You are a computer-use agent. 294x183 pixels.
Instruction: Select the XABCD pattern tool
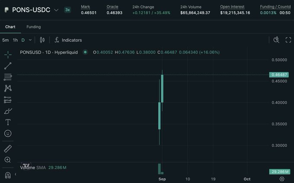coord(8,88)
